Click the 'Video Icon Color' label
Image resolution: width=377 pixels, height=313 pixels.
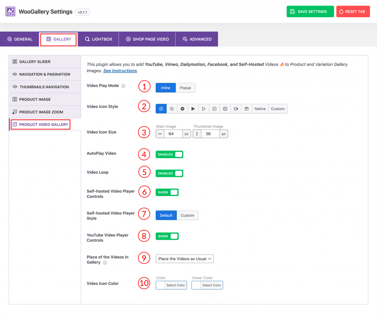(103, 284)
